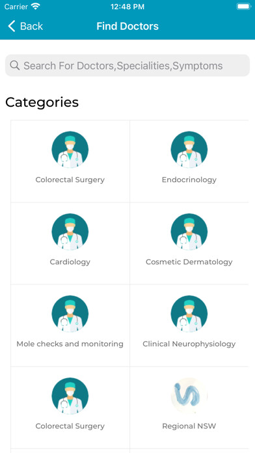Viewport: 255px width, 453px height.
Task: Select the Regional NSW category label
Action: [189, 426]
